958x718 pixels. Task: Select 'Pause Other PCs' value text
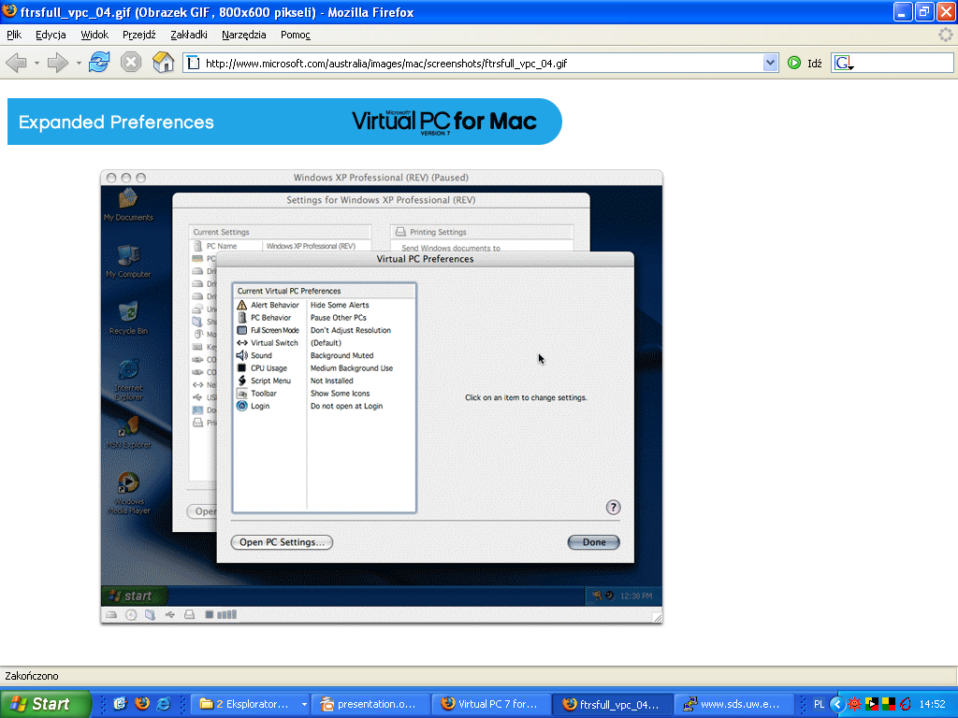(339, 318)
